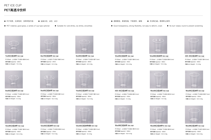211x140 pixels.
Task: Click the 16oz98 ice cup % title
Action: (x=160, y=126)
